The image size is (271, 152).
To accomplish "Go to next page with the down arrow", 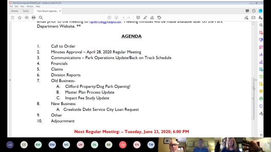I will point(116,18).
